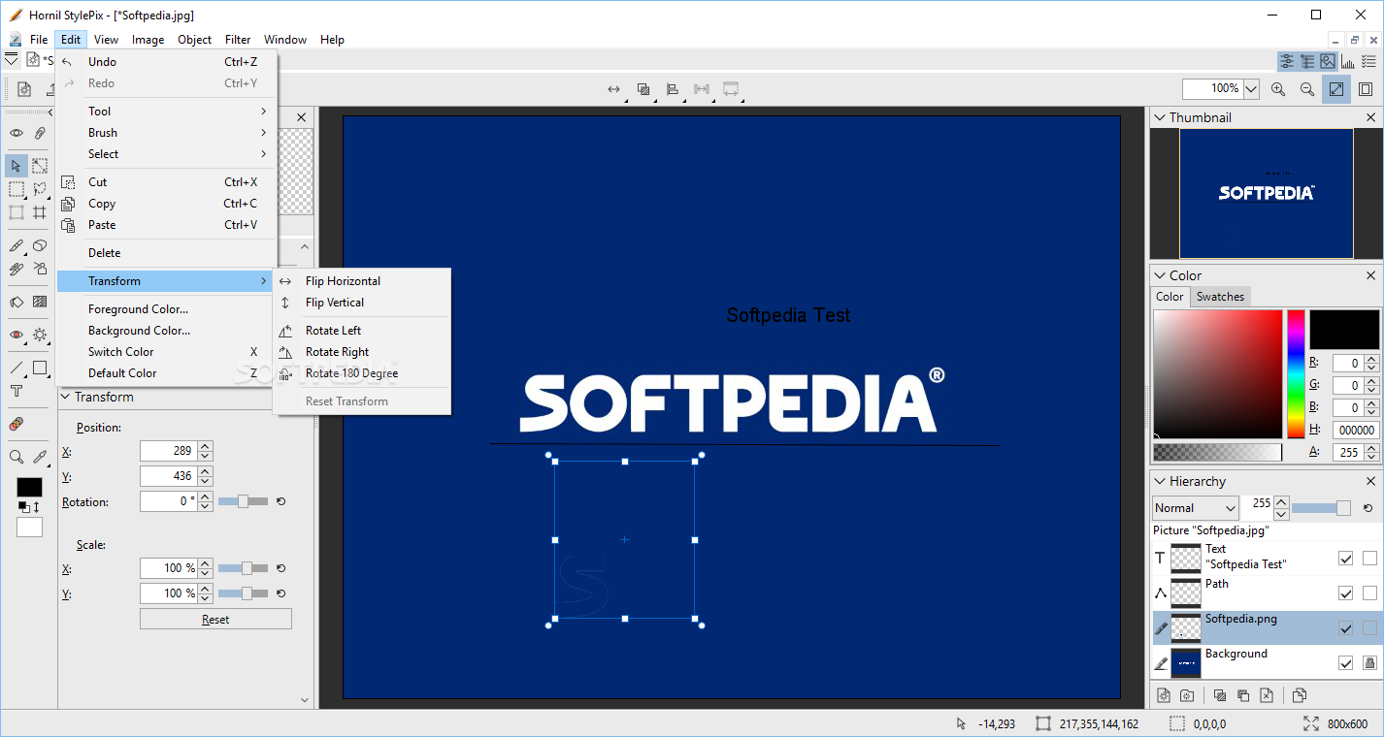Open the zoom percentage dropdown
Viewport: 1384px width, 737px height.
coord(1251,89)
